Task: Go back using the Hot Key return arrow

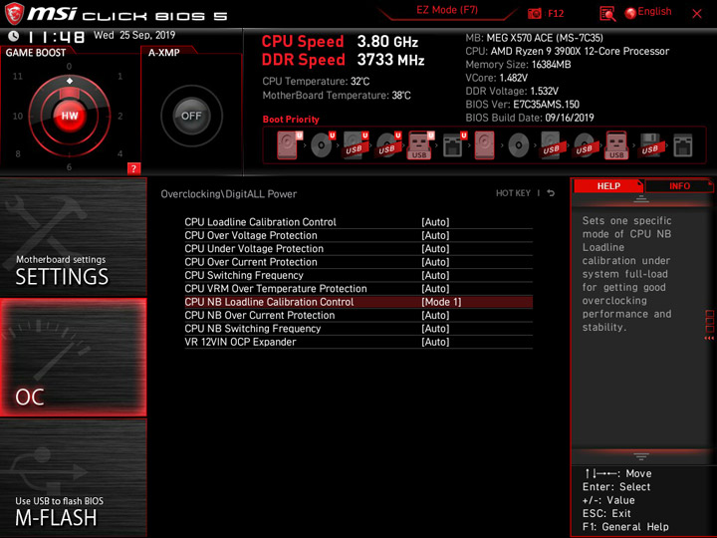Action: pyautogui.click(x=551, y=193)
